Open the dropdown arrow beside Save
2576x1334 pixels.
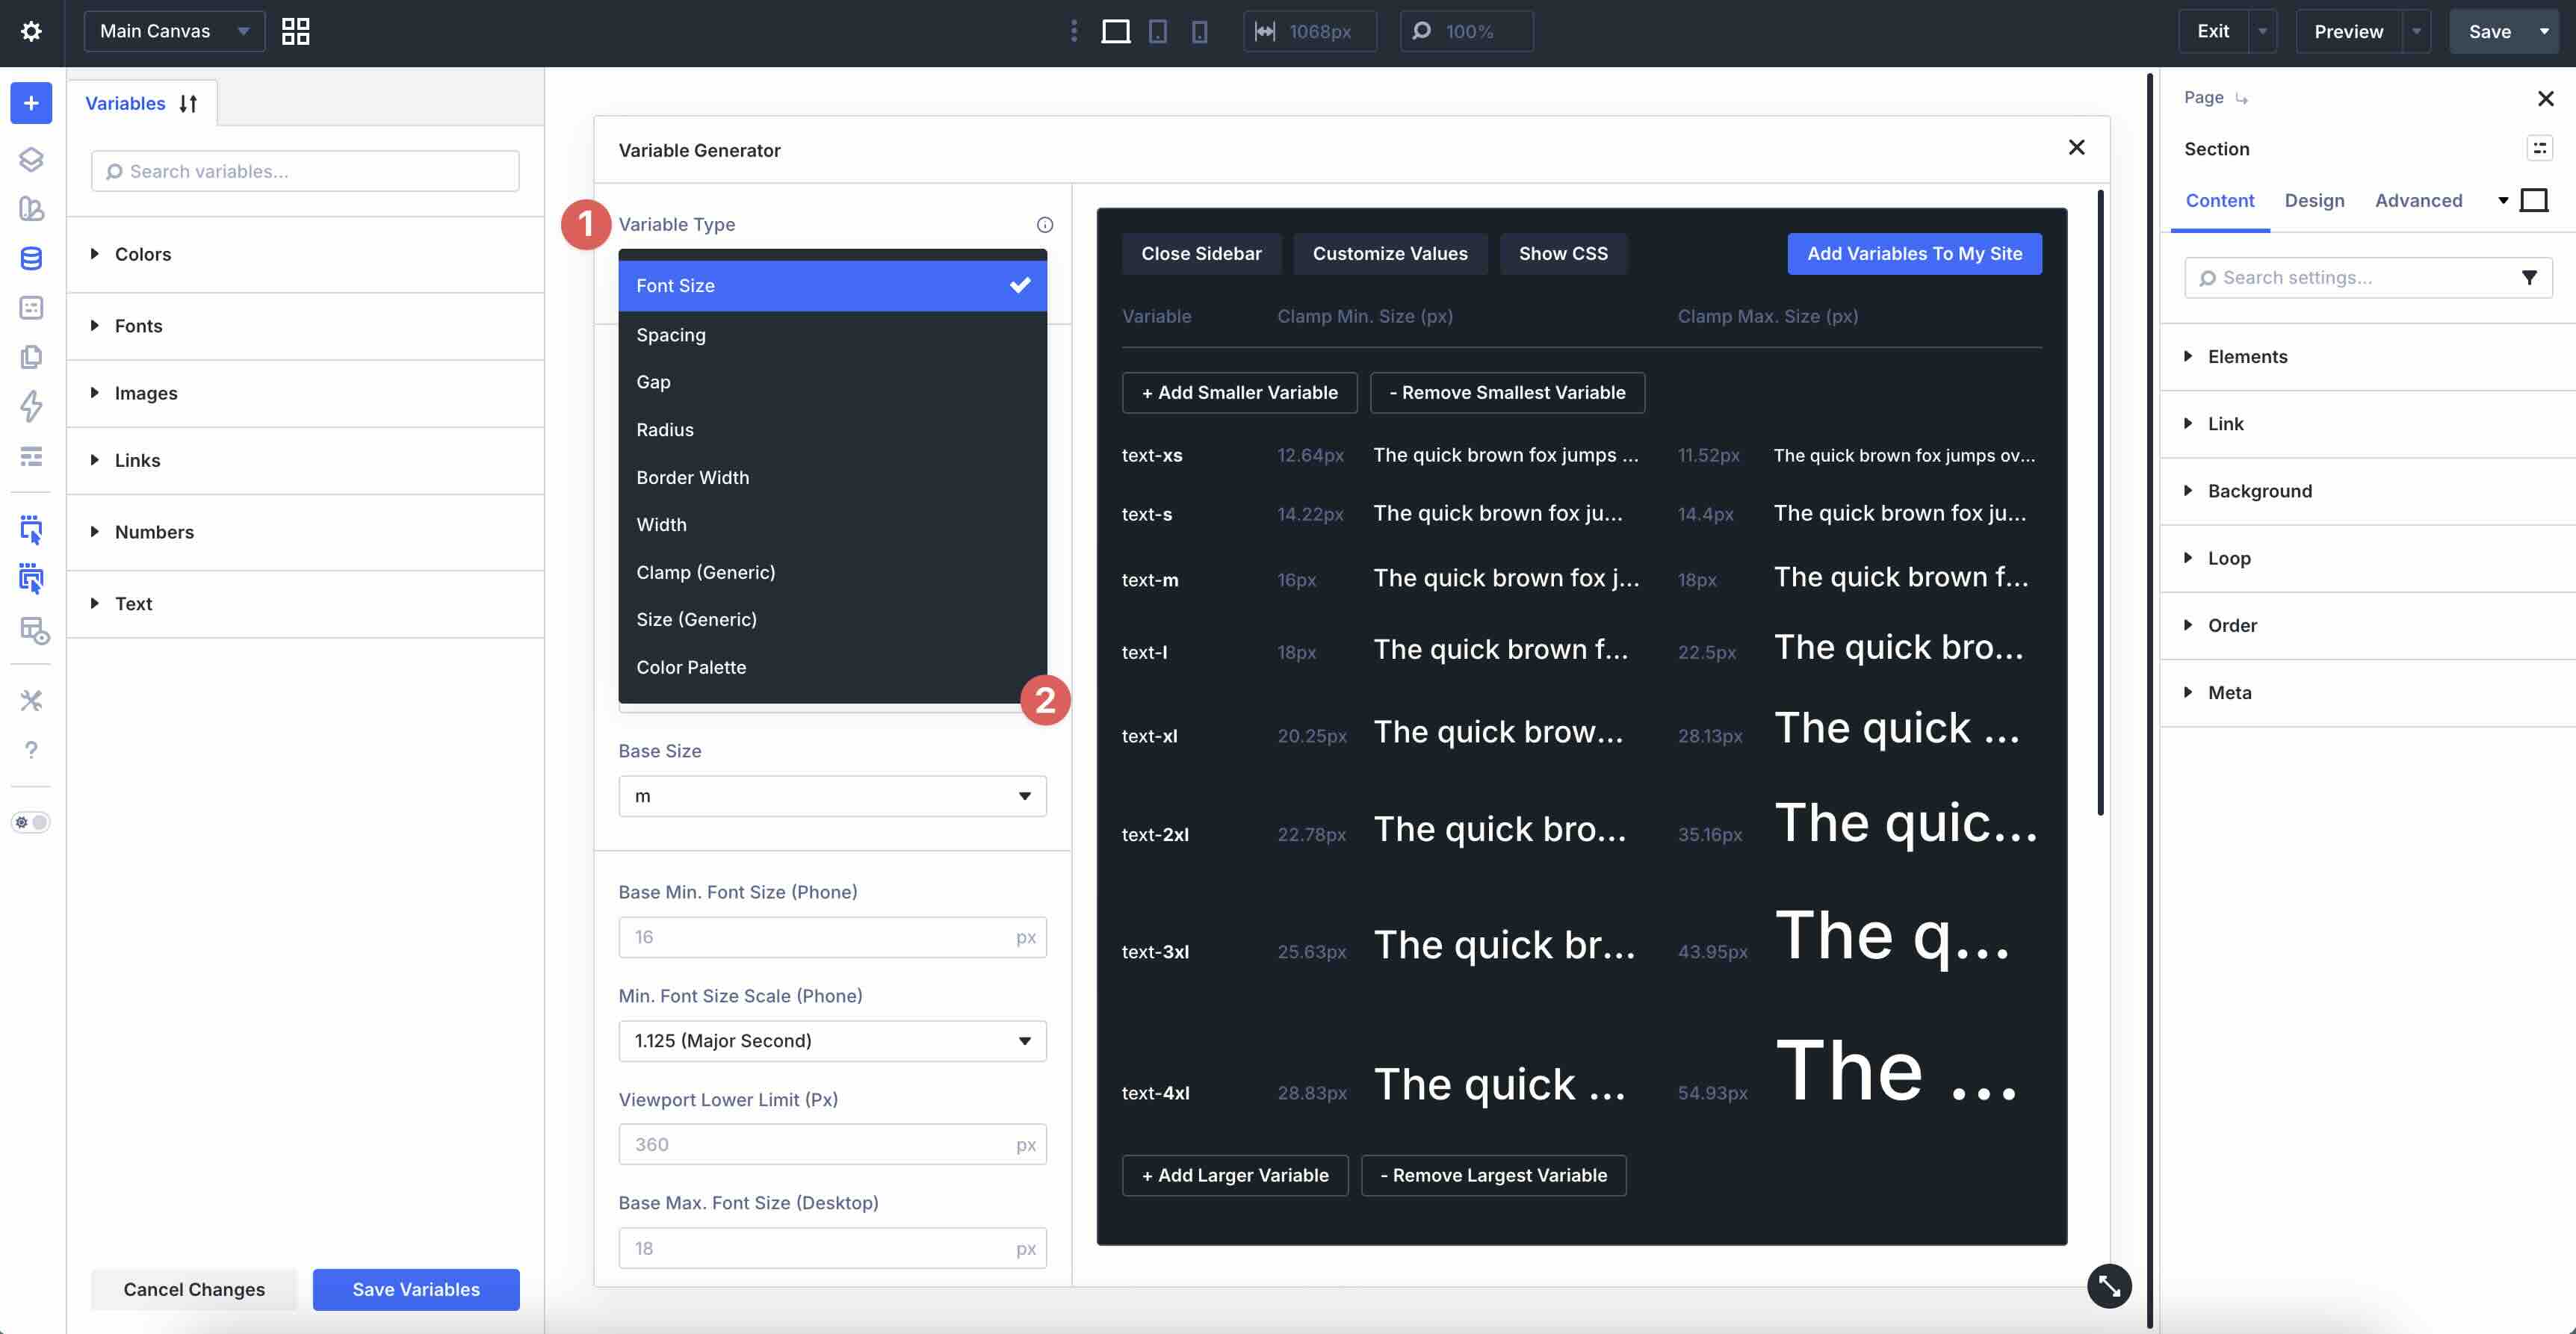click(2543, 31)
